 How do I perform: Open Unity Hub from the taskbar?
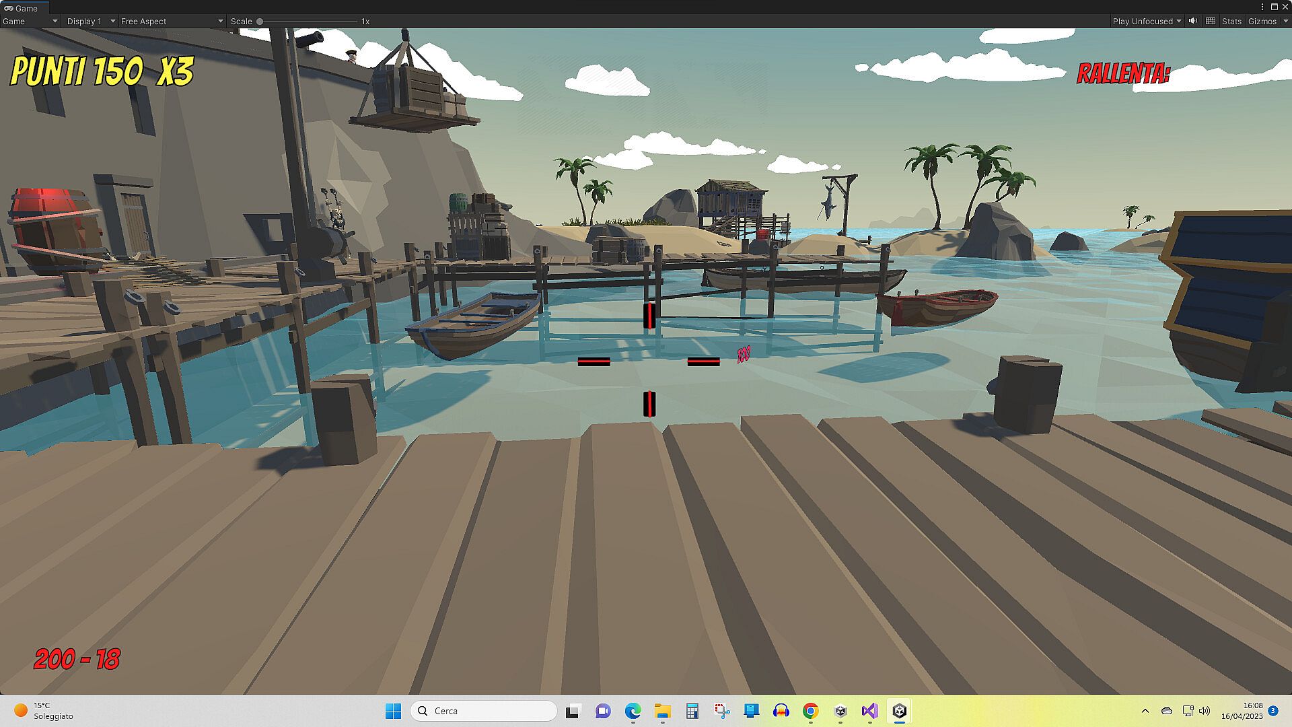coord(840,711)
